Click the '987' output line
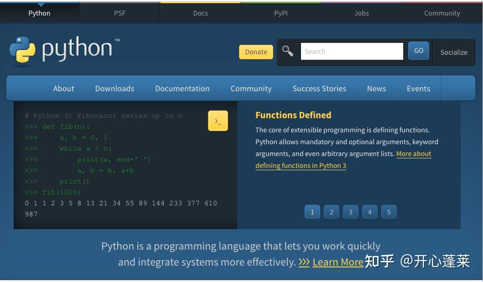This screenshot has height=282, width=483. click(x=31, y=214)
